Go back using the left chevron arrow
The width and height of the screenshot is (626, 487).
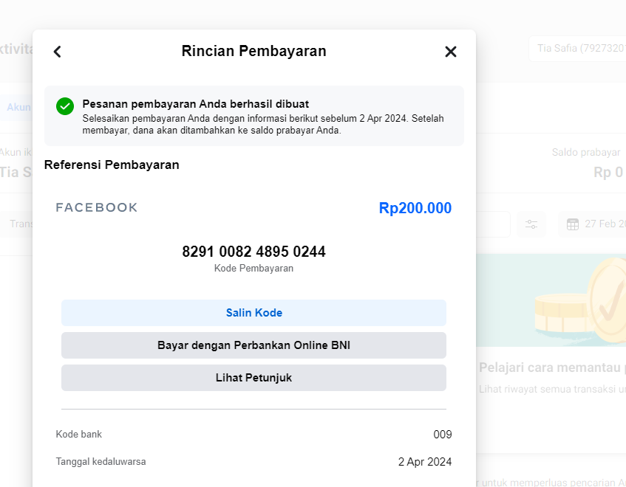pyautogui.click(x=58, y=52)
